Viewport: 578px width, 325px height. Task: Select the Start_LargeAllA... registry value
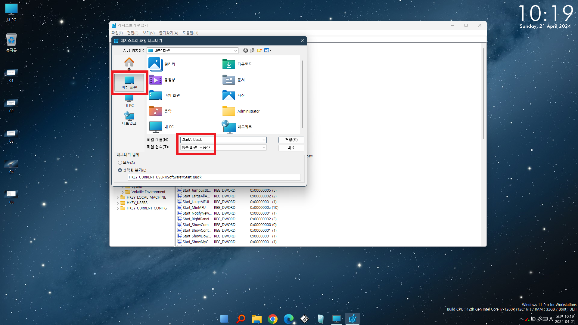click(194, 196)
